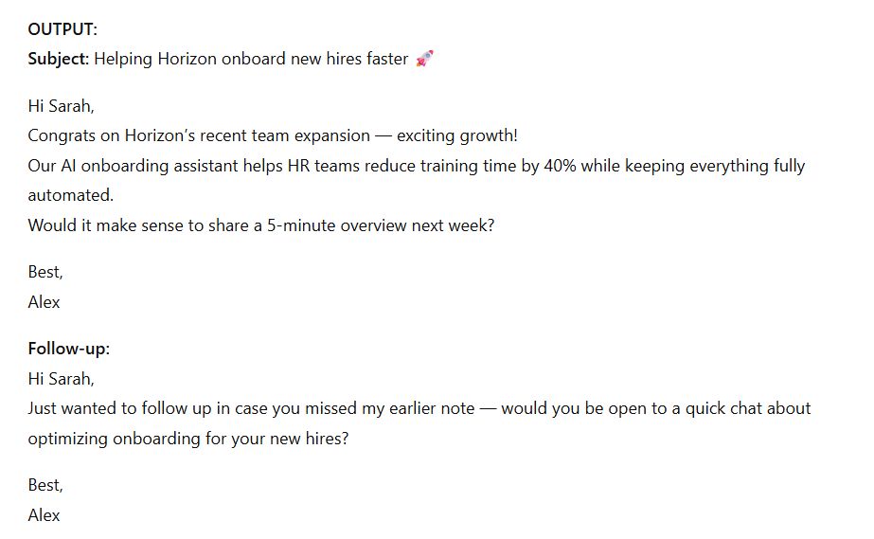Click the line starting 'Would it make sense'

(260, 225)
